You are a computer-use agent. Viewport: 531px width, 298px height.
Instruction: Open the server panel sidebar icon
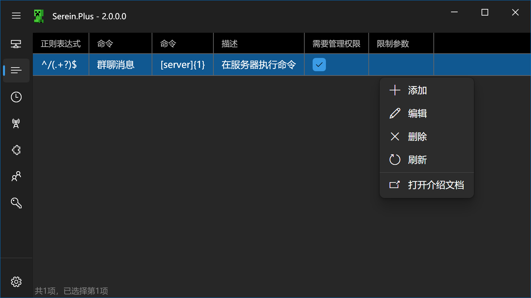[16, 44]
